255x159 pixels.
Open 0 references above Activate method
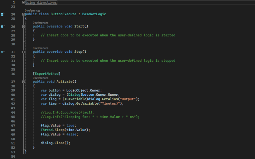(40, 78)
